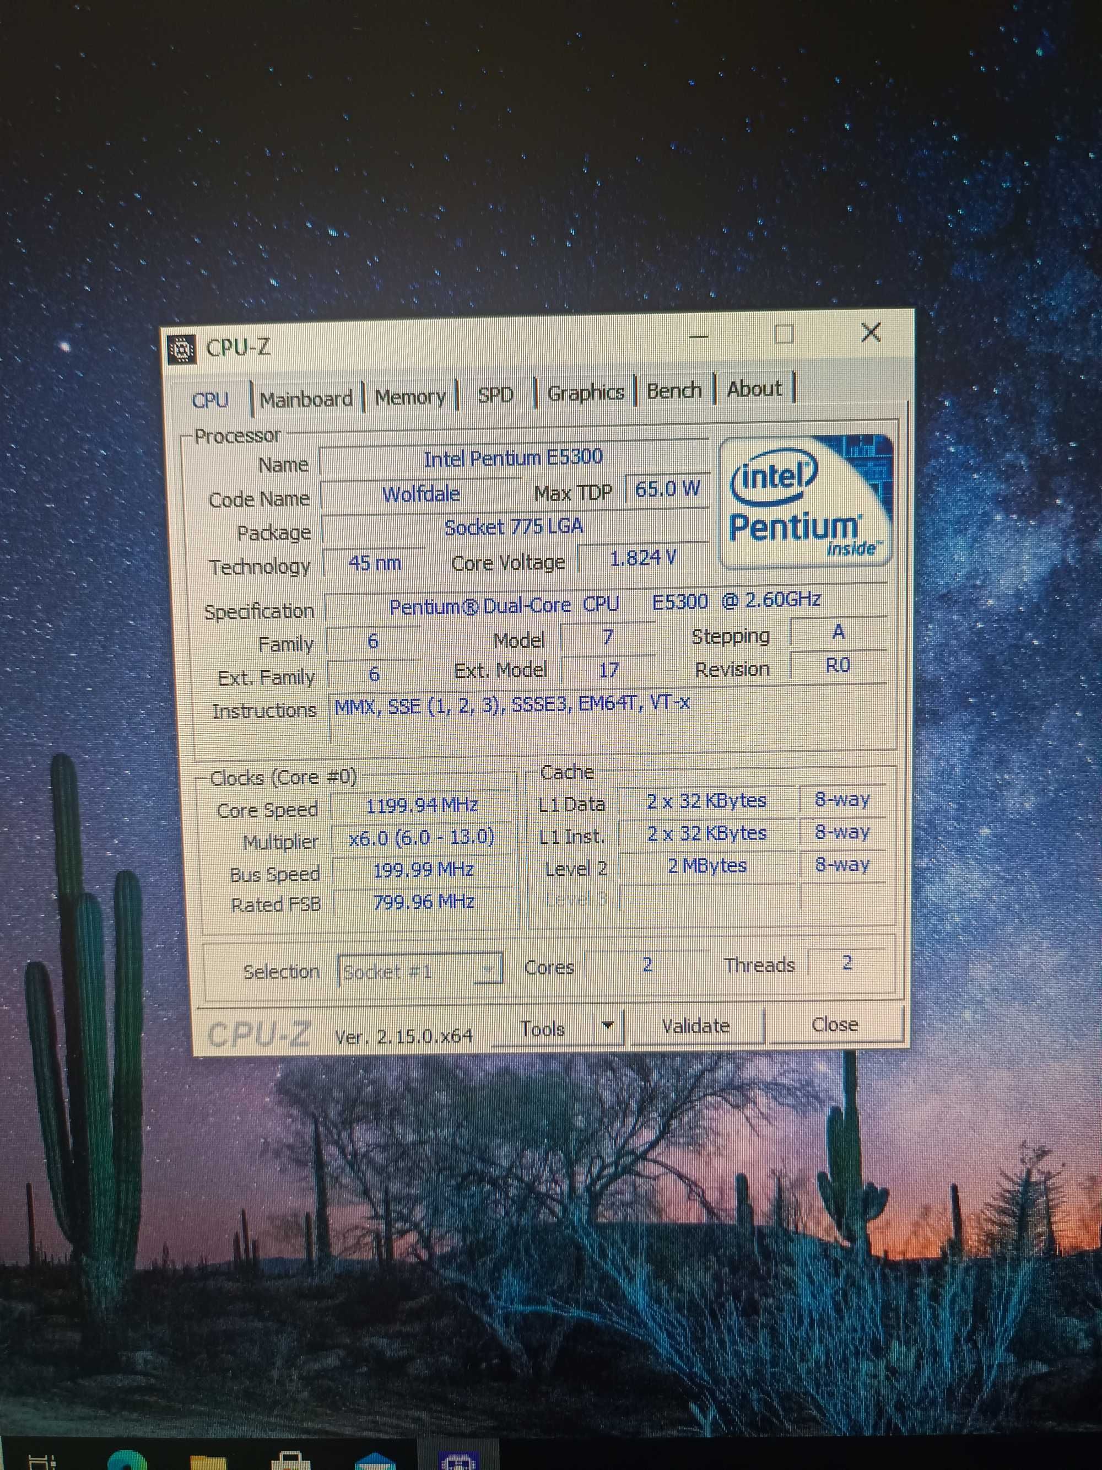Screen dimensions: 1102x1470
Task: Click the specification text 'Pentium Dual-Core CPU E5300'
Action: pos(549,604)
